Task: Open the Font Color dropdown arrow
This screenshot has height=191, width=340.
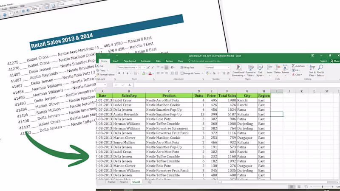Action: click(153, 73)
